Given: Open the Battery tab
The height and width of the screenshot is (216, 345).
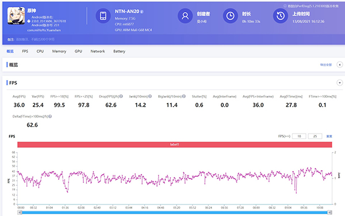Looking at the screenshot, I should pos(119,51).
